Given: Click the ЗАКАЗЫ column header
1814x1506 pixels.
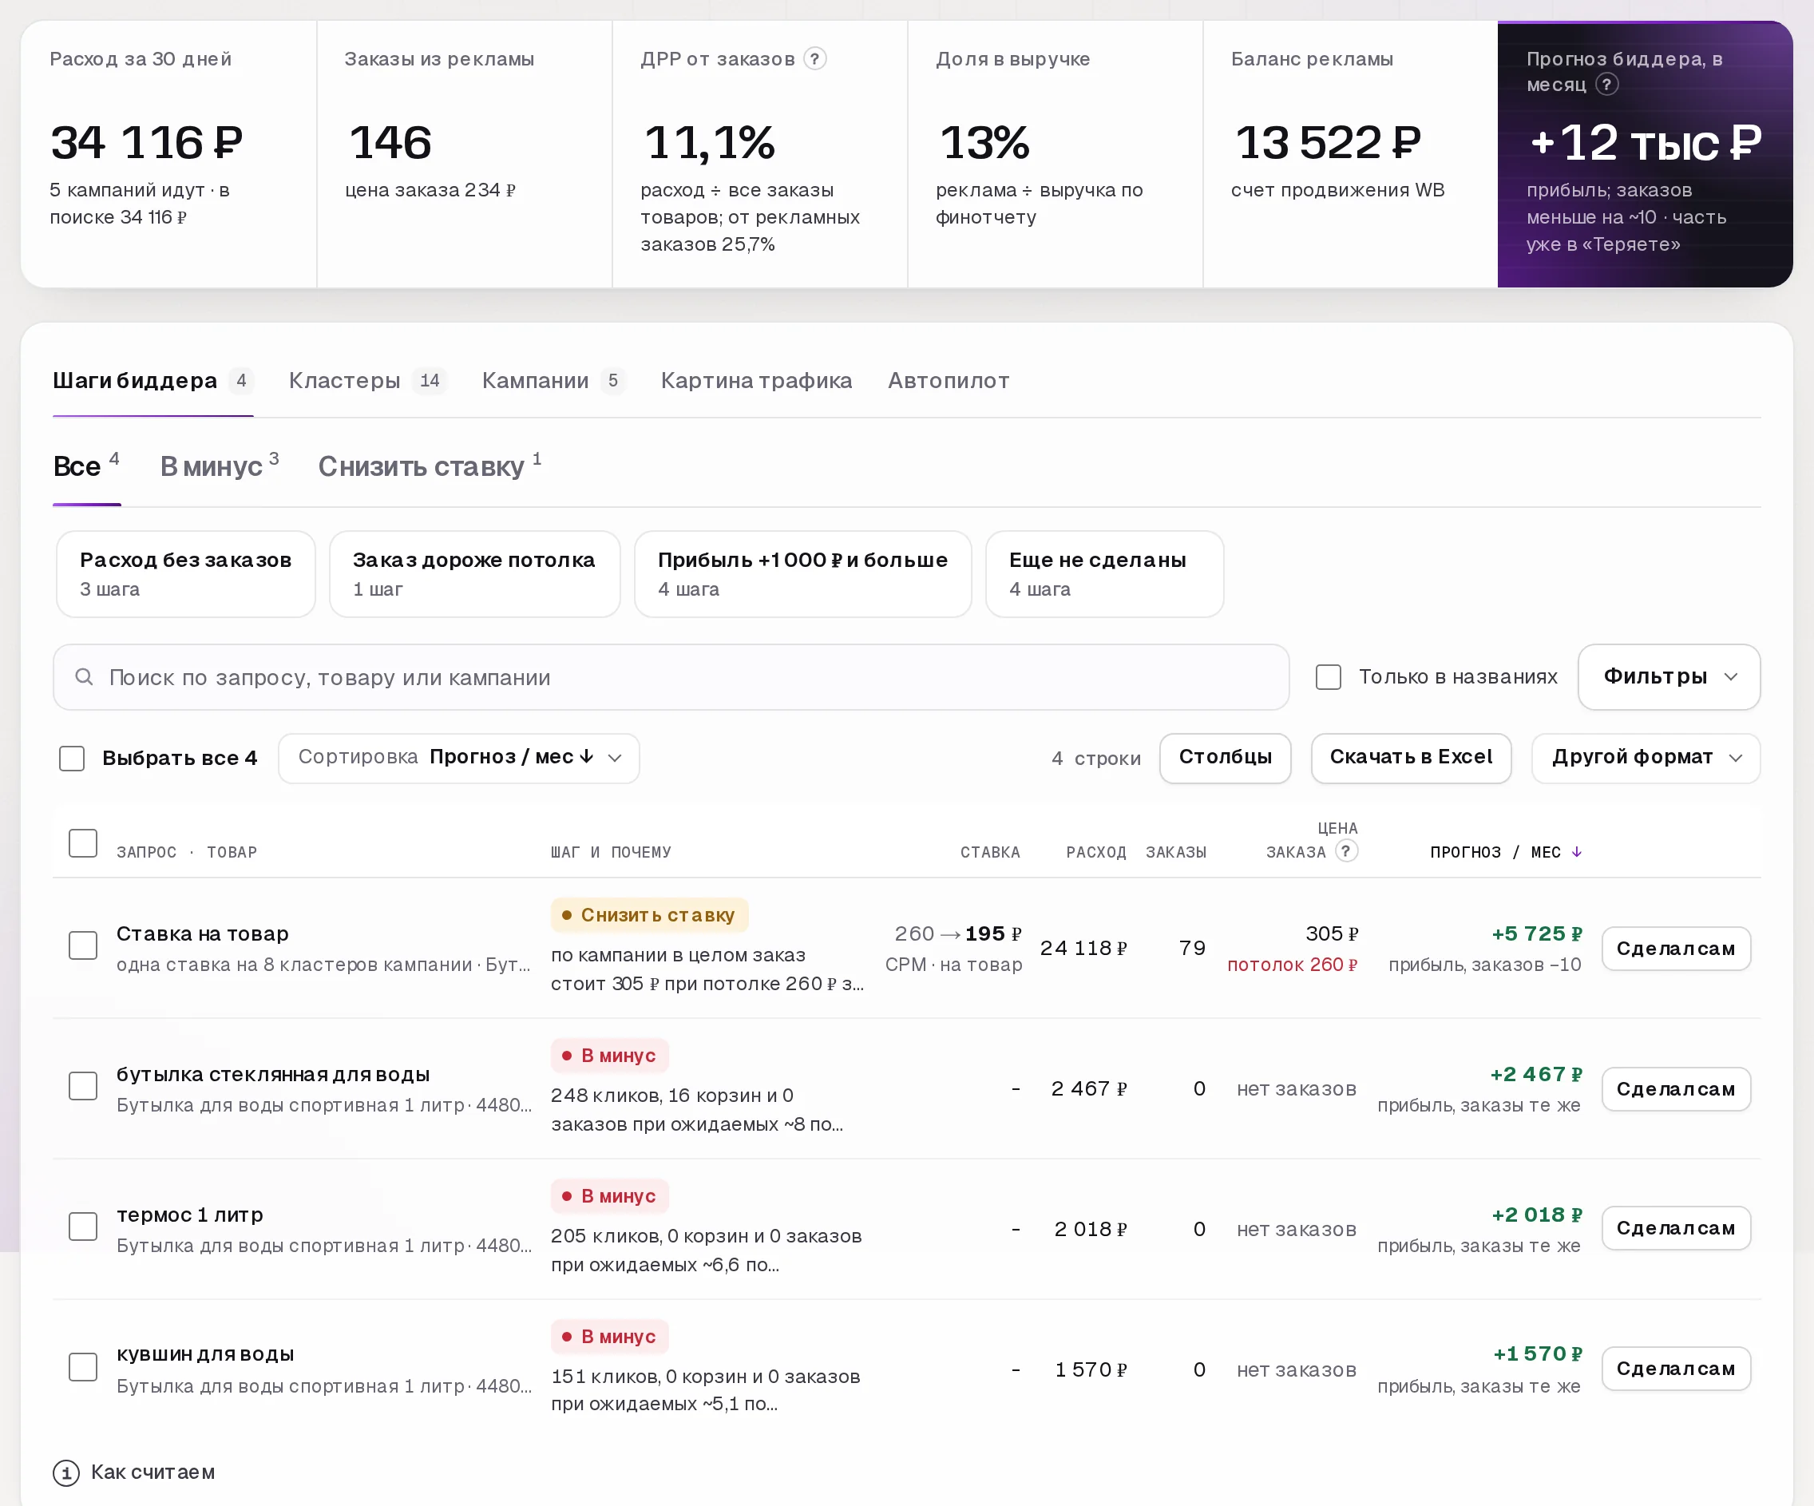Looking at the screenshot, I should [1175, 852].
